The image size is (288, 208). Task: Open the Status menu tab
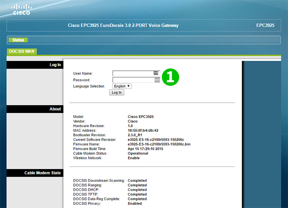[x=18, y=40]
